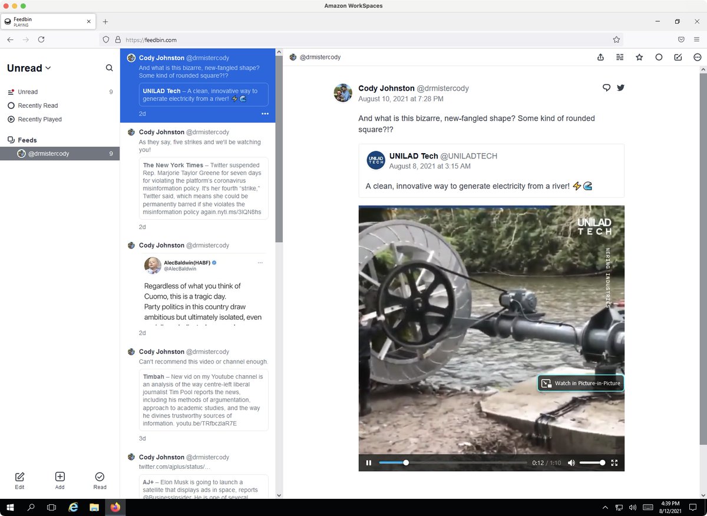The width and height of the screenshot is (707, 516).
Task: Switch to the Feedbin tab
Action: [47, 21]
